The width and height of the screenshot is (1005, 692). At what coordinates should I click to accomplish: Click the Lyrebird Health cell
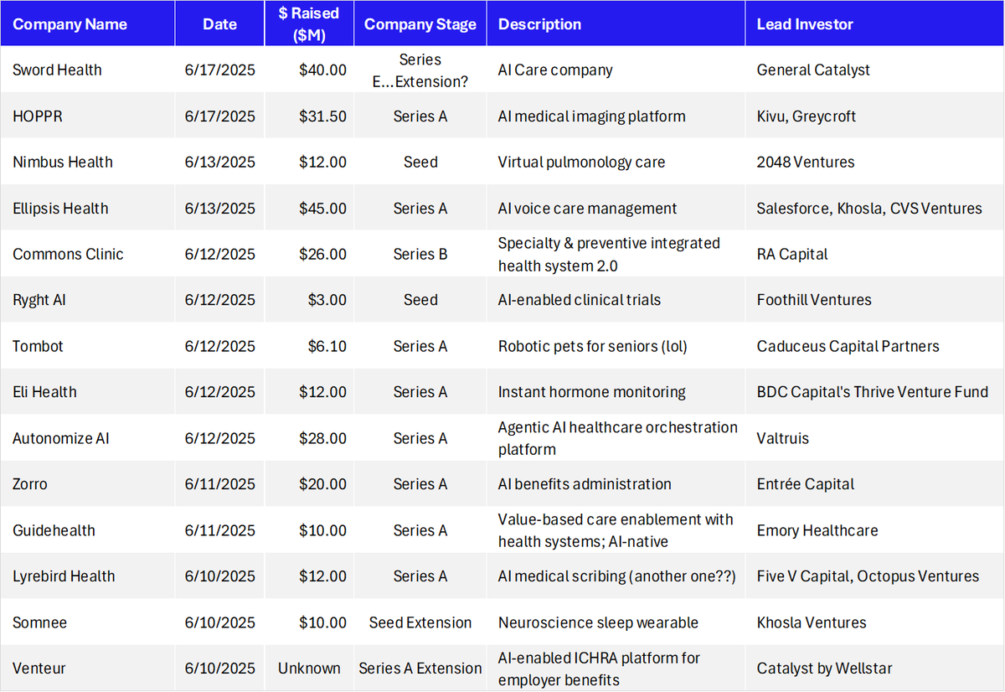click(87, 576)
